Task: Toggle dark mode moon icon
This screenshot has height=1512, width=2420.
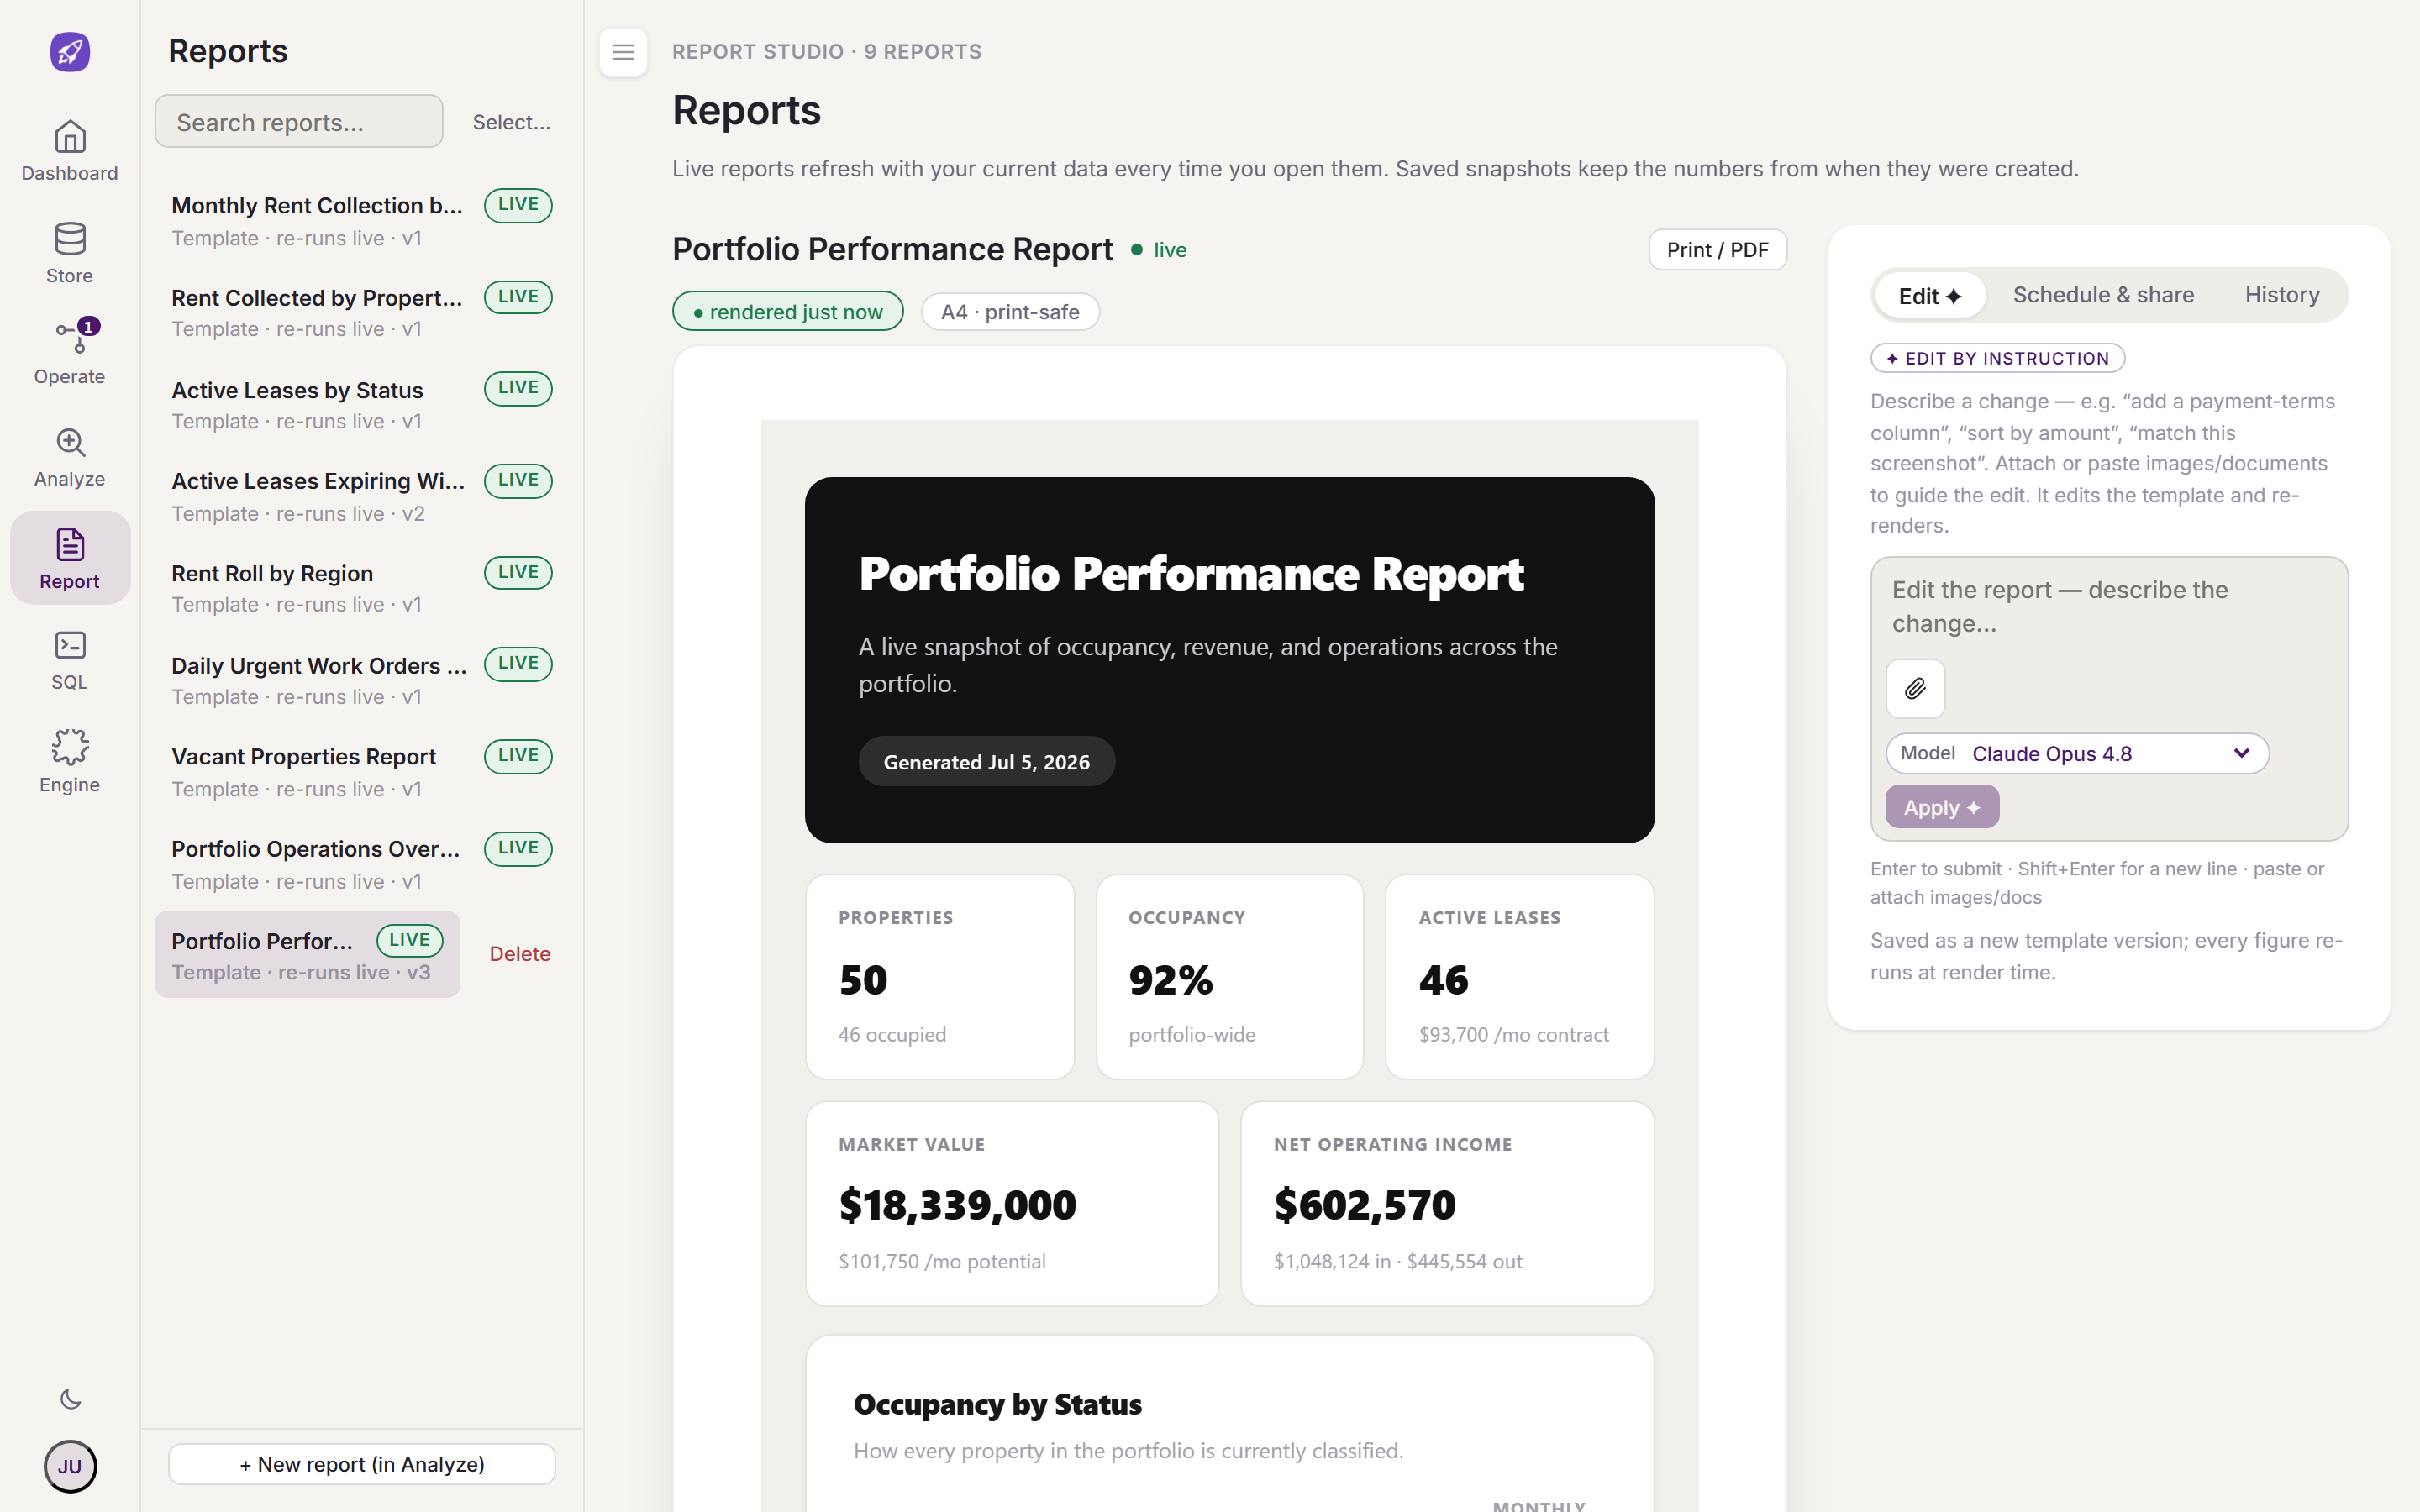Action: coord(70,1399)
